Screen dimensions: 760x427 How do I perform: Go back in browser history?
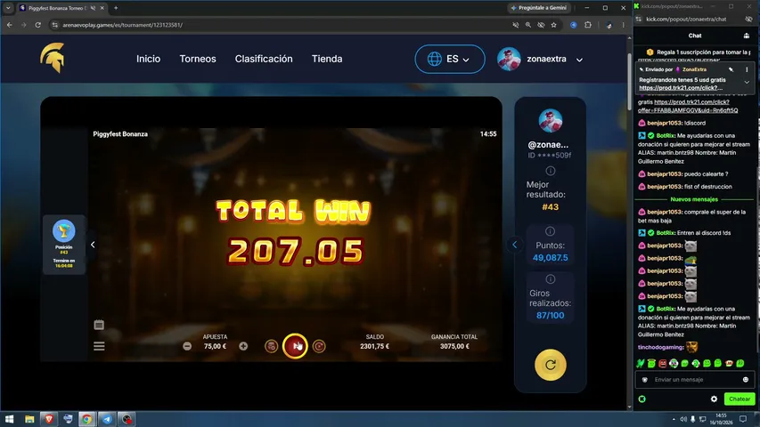click(10, 25)
